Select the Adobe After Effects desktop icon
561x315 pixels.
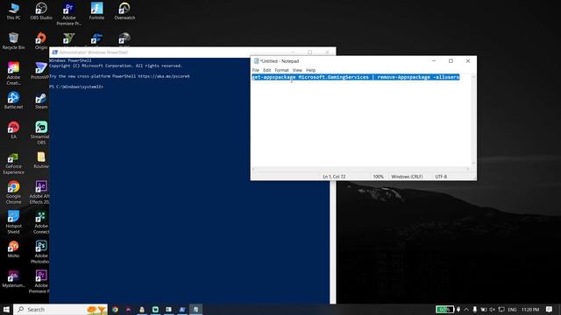[x=39, y=192]
